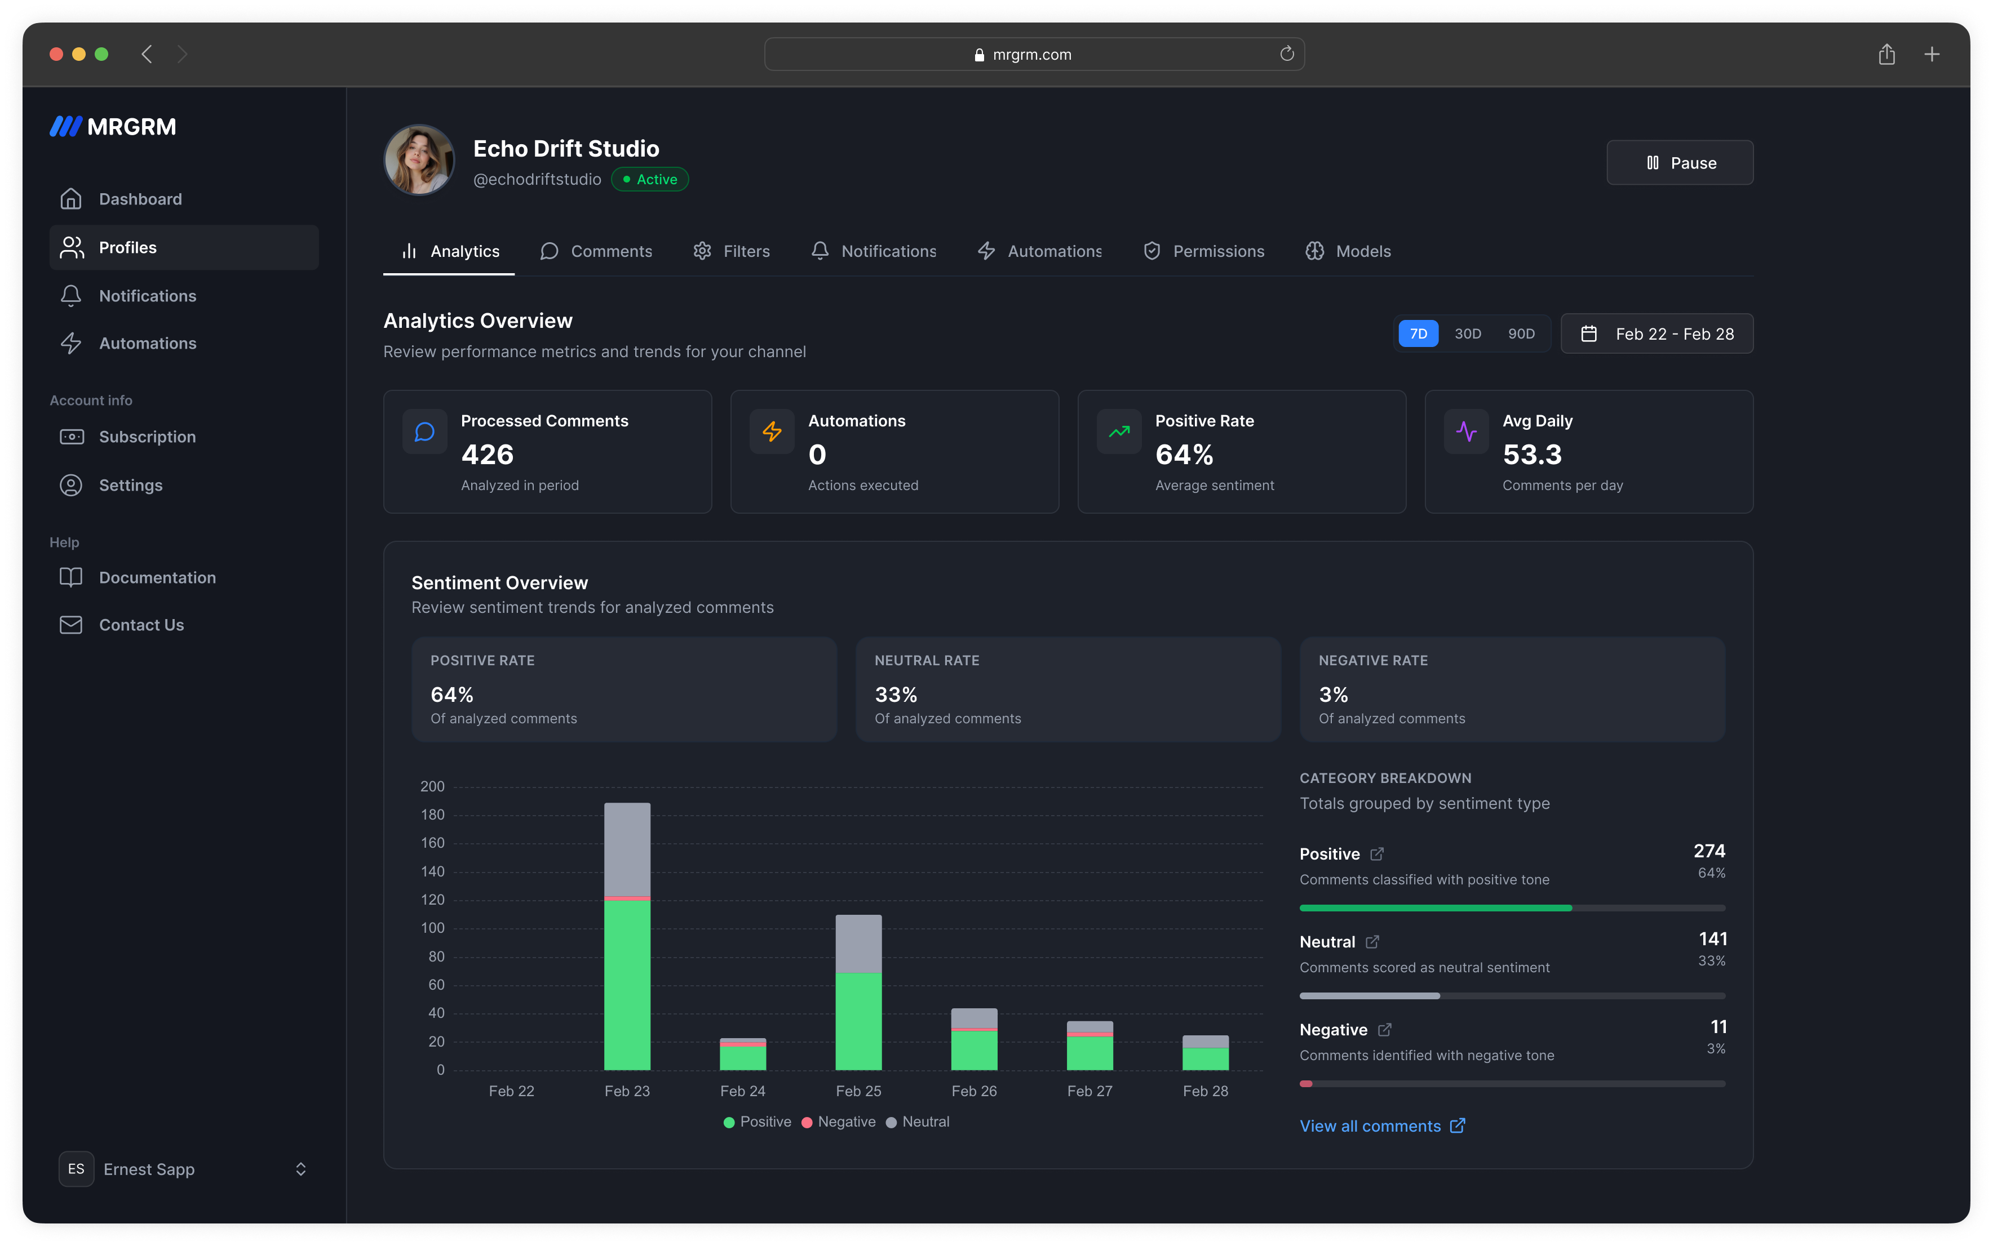The width and height of the screenshot is (1993, 1246).
Task: Click the Notifications bell icon in sidebar
Action: (x=72, y=295)
